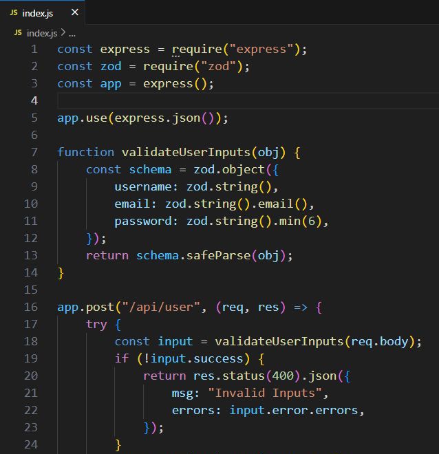Click line number 16 in the gutter
439x454 pixels.
[31, 307]
